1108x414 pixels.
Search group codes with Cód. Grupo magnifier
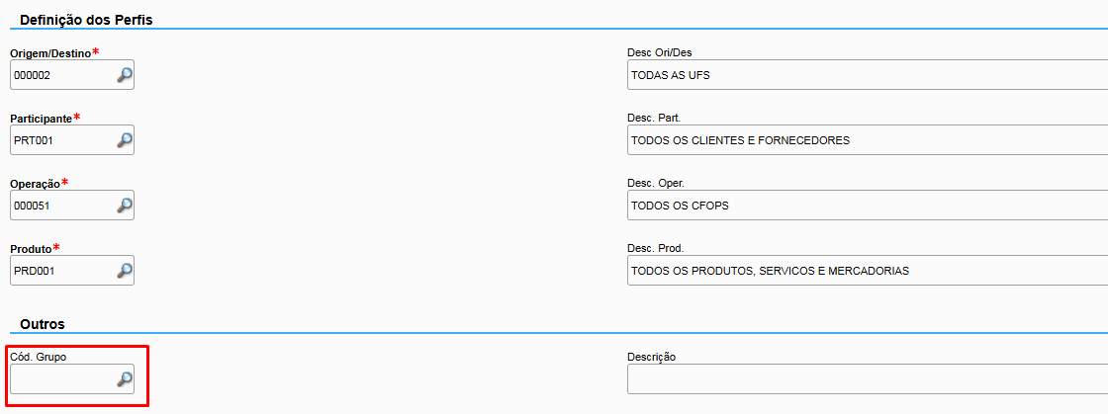click(124, 378)
